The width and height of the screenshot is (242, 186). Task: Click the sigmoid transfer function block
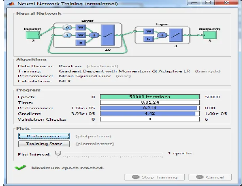pos(108,35)
